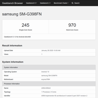Open the Geekbench 5 dropdown menu
Image resolution: width=98 pixels, height=98 pixels.
[x=31, y=3]
